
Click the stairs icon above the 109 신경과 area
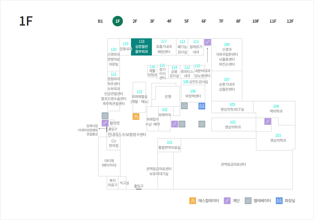click(208, 42)
